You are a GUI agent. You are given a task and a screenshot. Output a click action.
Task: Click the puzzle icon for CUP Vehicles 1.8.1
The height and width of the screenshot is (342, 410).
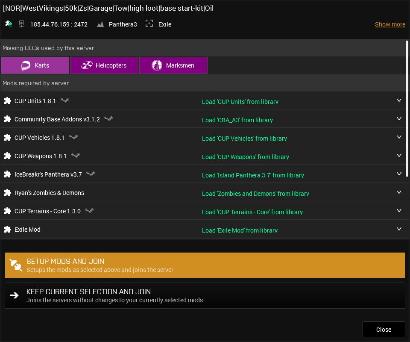coord(8,137)
